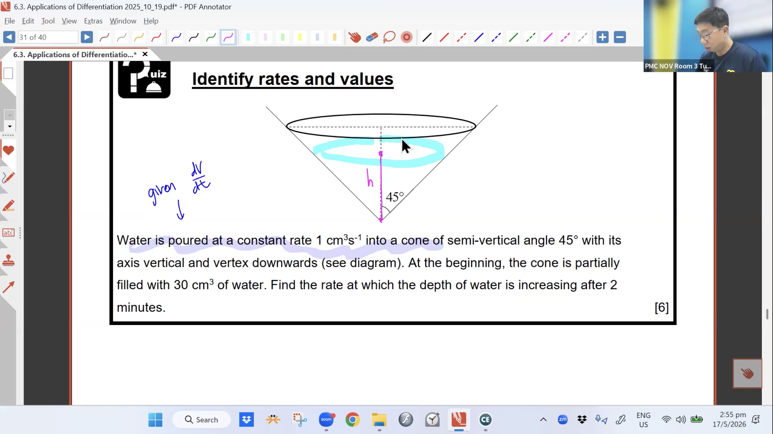The width and height of the screenshot is (773, 434).
Task: Choose the yellow highlighter
Action: click(x=300, y=37)
